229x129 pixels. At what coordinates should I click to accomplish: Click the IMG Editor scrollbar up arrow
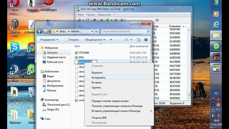(189, 30)
